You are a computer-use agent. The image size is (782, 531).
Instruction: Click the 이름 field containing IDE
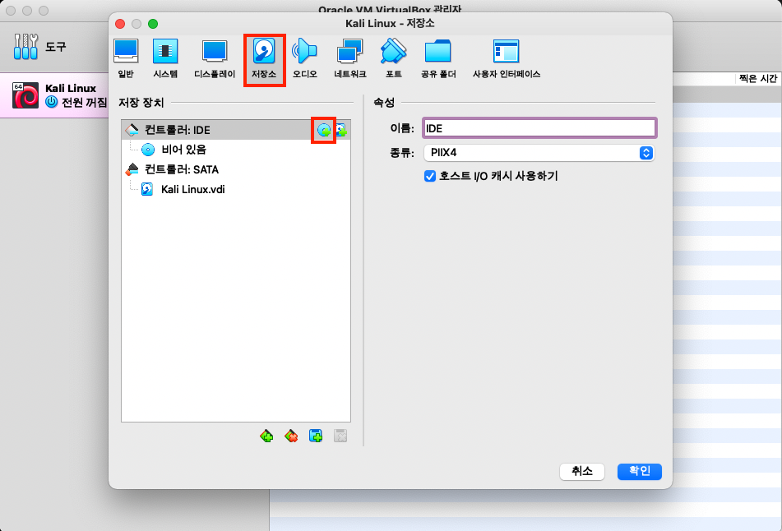(x=539, y=128)
